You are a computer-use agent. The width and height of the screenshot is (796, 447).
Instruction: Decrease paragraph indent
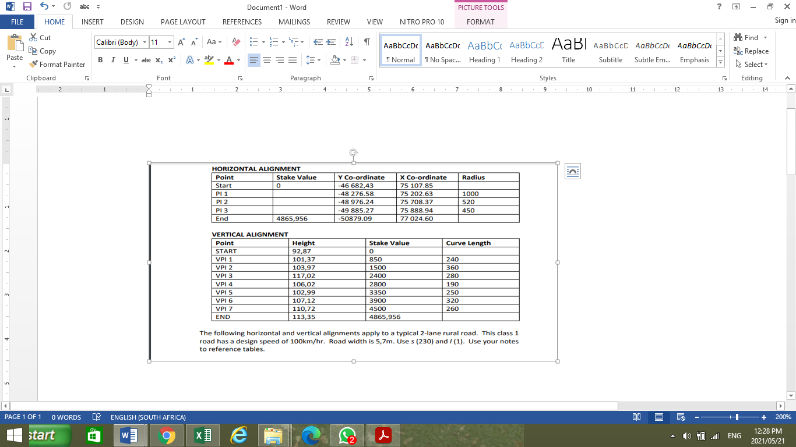pos(318,42)
